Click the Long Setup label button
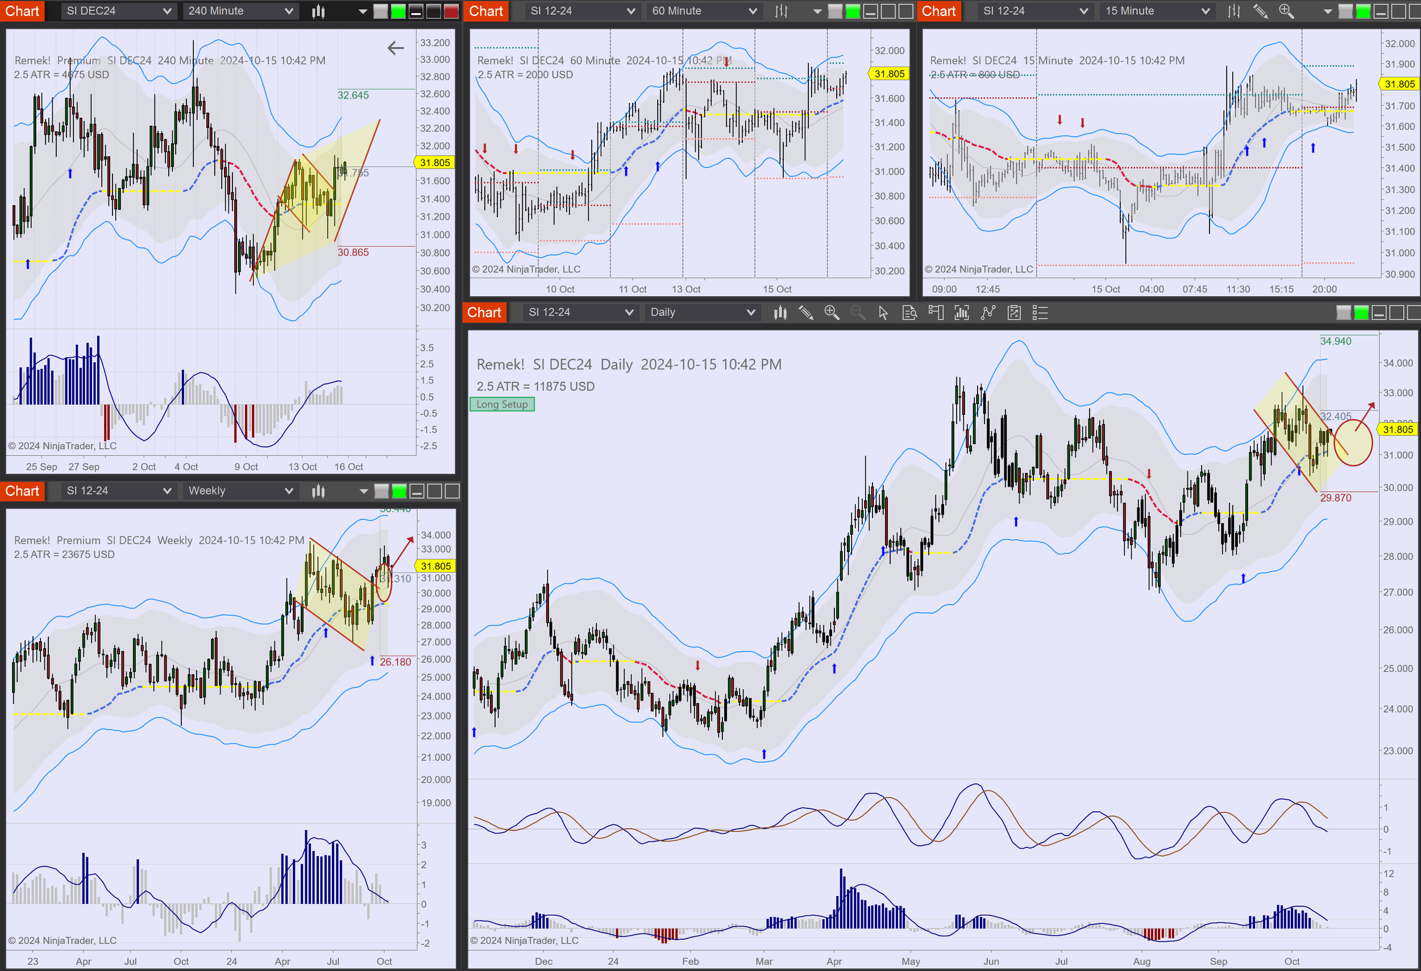 (502, 404)
